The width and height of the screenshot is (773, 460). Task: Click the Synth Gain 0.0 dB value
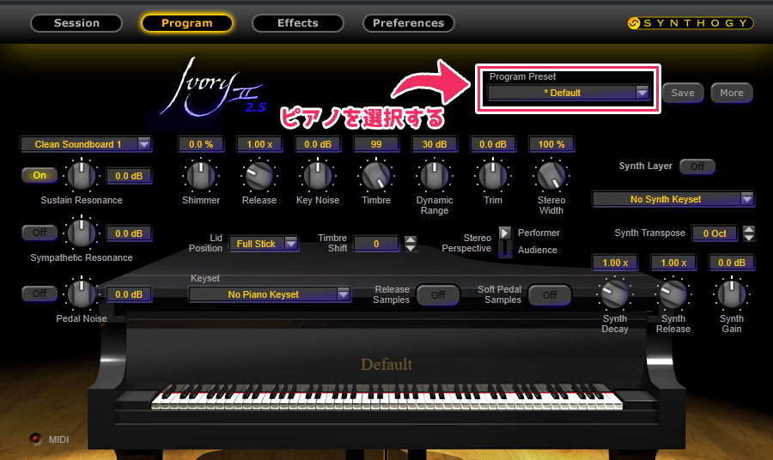pyautogui.click(x=732, y=263)
